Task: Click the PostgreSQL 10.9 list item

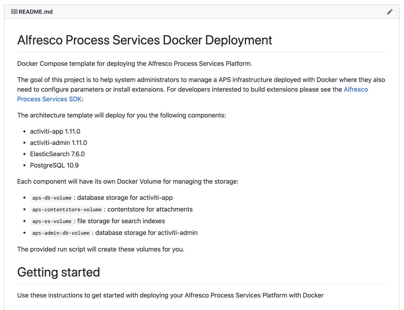Action: point(55,165)
